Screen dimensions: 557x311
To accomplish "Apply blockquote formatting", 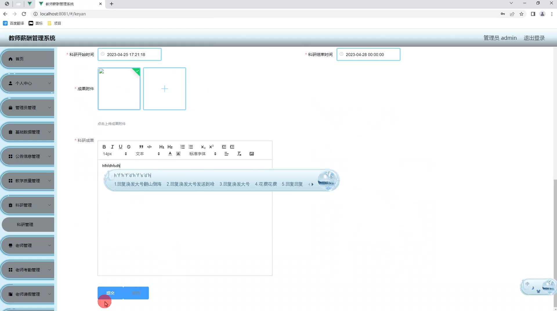I will [x=141, y=147].
